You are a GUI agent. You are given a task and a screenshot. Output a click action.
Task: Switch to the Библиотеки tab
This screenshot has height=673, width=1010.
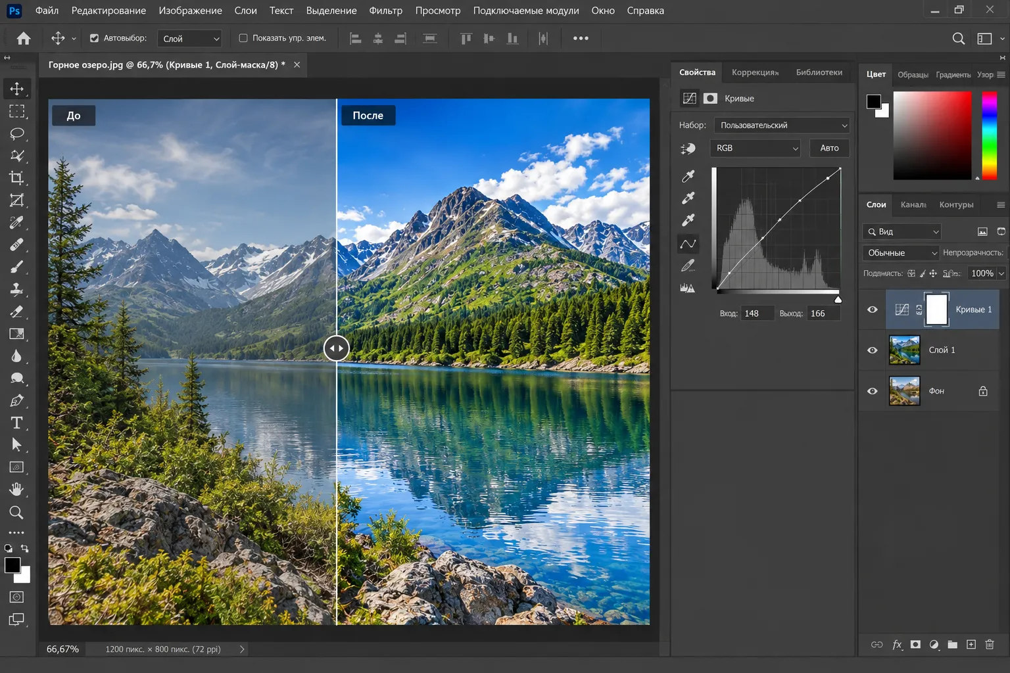tap(819, 72)
